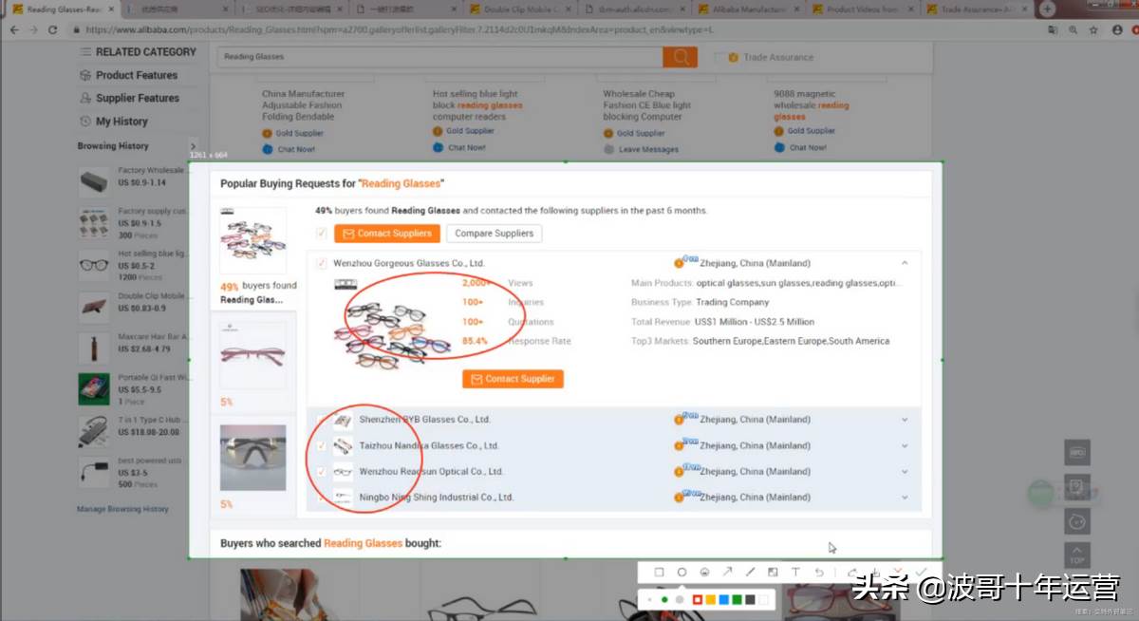
Task: Select the 49% buyers found Reading Glasses thumbnail
Action: click(x=252, y=241)
